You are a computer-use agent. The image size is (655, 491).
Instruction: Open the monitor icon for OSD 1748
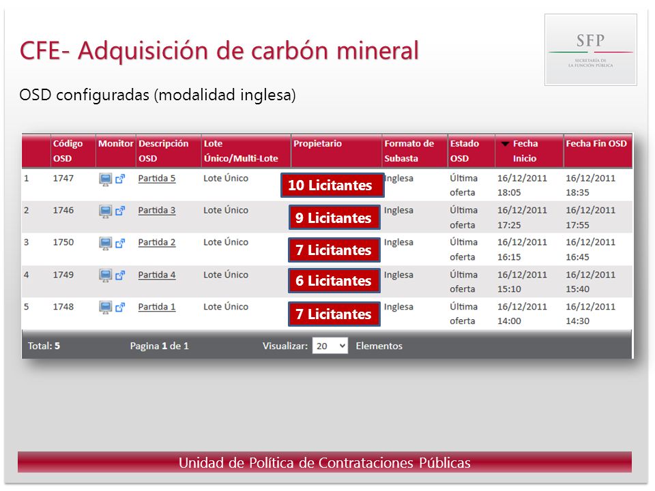click(105, 308)
